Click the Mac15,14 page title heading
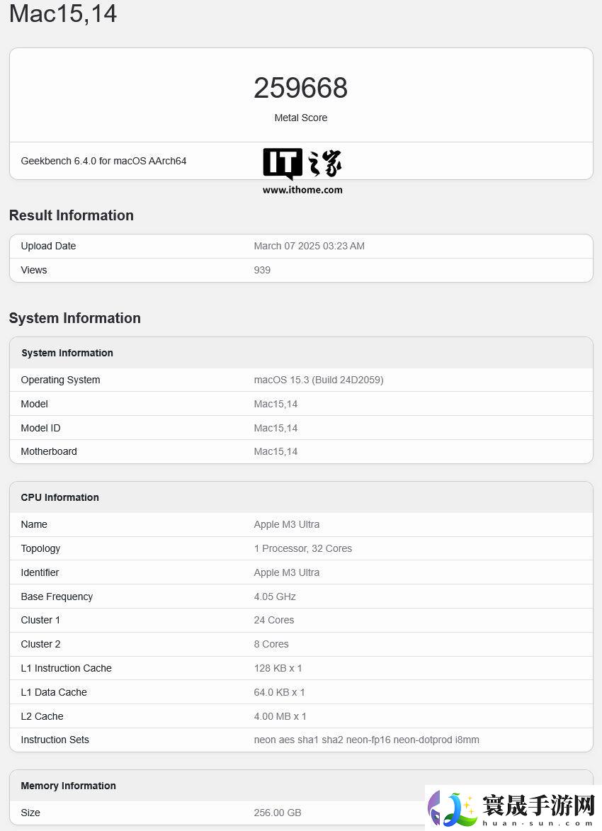This screenshot has height=831, width=602. pyautogui.click(x=63, y=13)
